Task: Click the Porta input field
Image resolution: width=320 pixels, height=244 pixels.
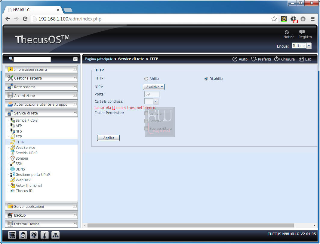Action: 152,94
